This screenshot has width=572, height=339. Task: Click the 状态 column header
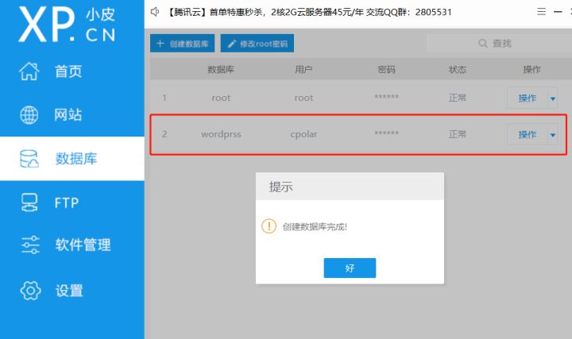click(x=458, y=69)
